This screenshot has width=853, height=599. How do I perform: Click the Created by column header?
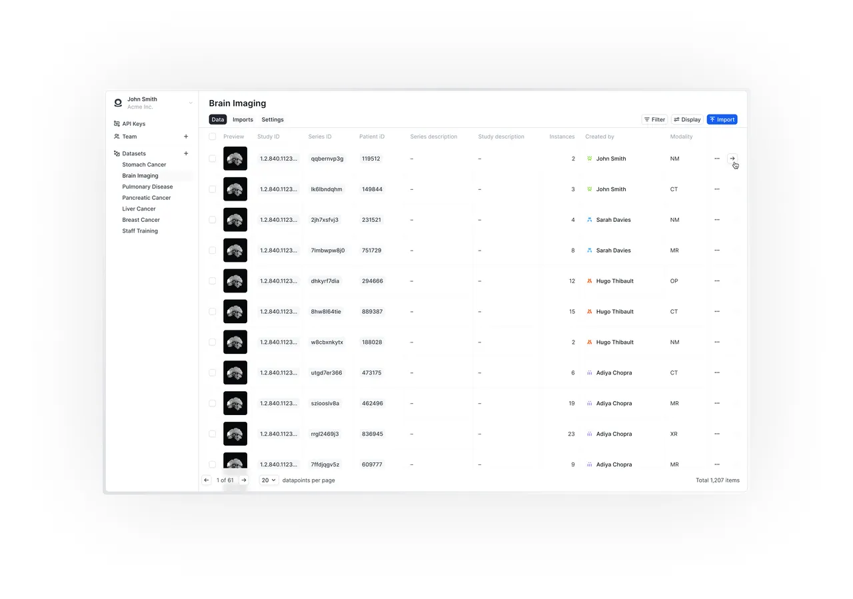[x=600, y=137]
